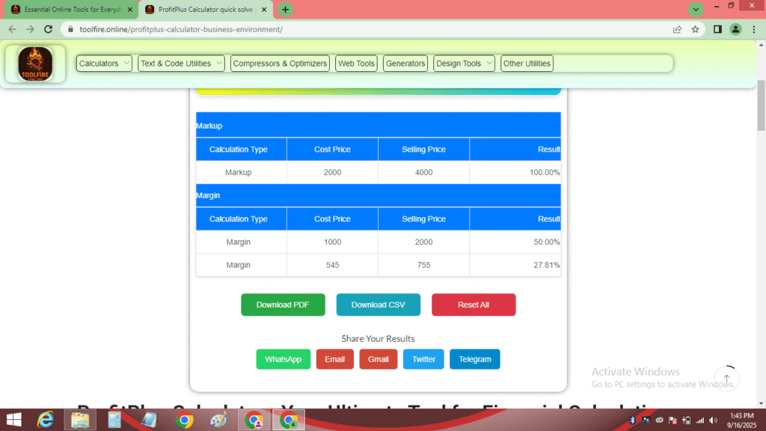This screenshot has height=431, width=766.
Task: Reset all calculations with Reset All
Action: [x=474, y=305]
